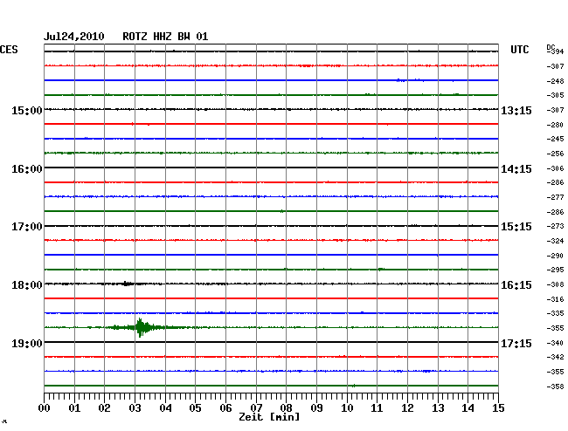Click the "00" minute axis tick label

point(45,408)
